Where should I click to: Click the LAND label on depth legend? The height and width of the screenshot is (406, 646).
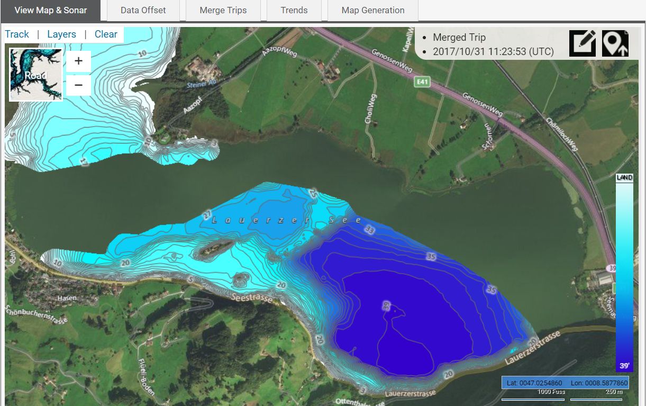(x=624, y=178)
